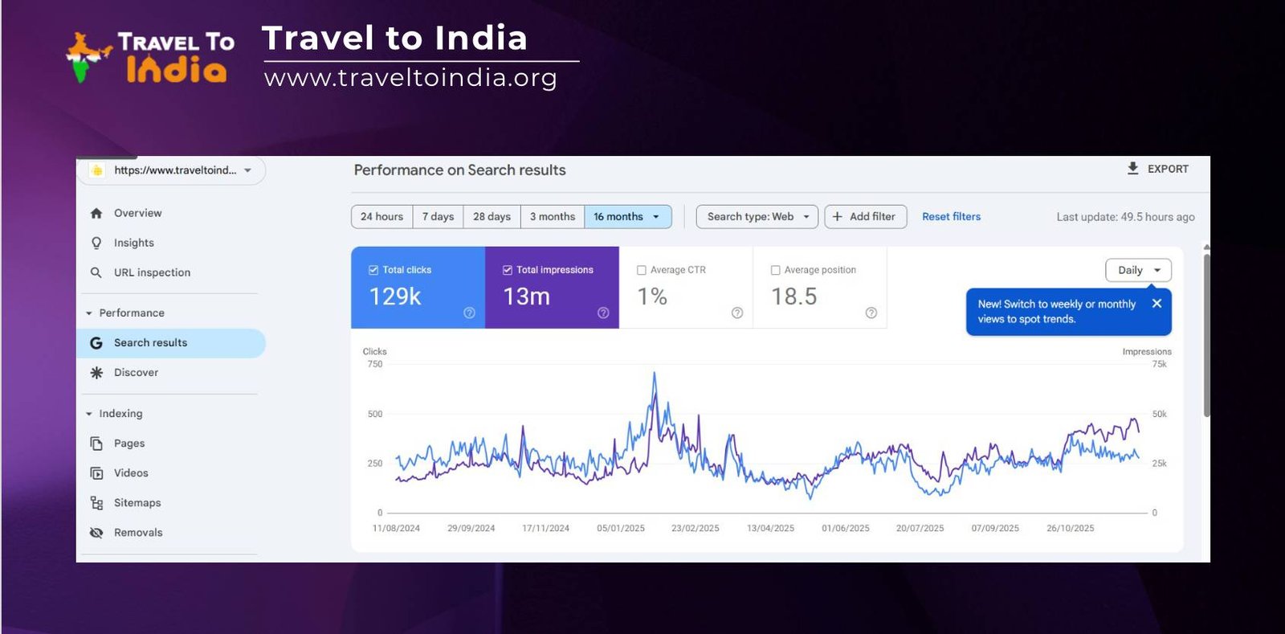Switch to the 3 months range
This screenshot has height=634, width=1285.
[553, 217]
